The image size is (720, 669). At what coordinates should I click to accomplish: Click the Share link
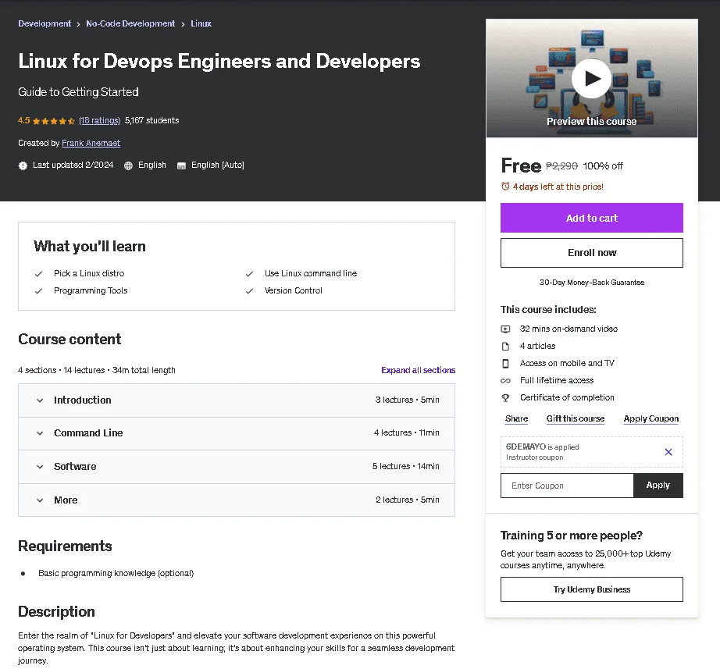(x=517, y=418)
